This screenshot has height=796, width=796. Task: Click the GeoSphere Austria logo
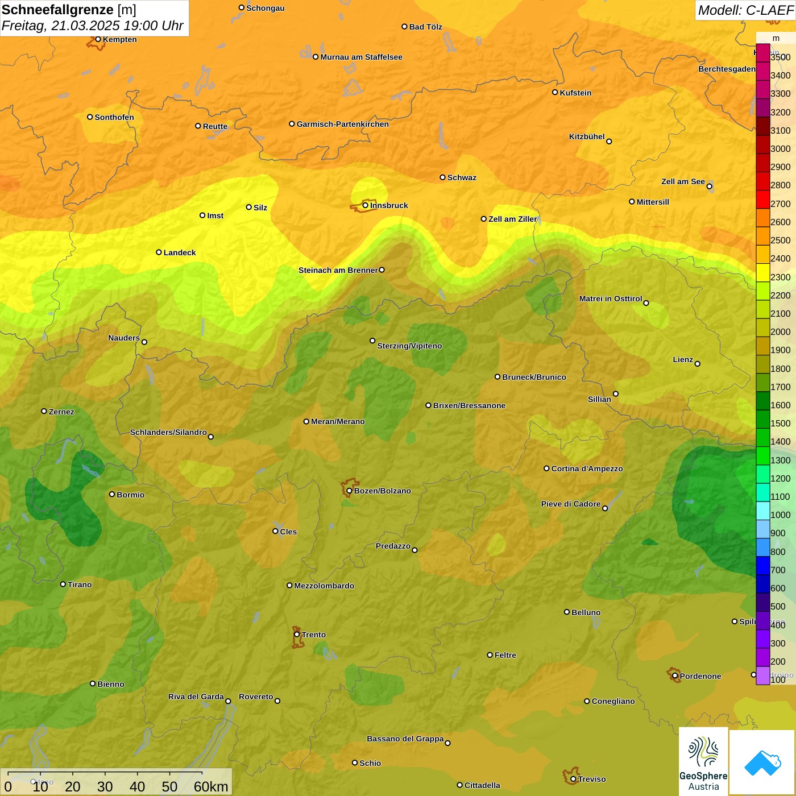pos(703,761)
